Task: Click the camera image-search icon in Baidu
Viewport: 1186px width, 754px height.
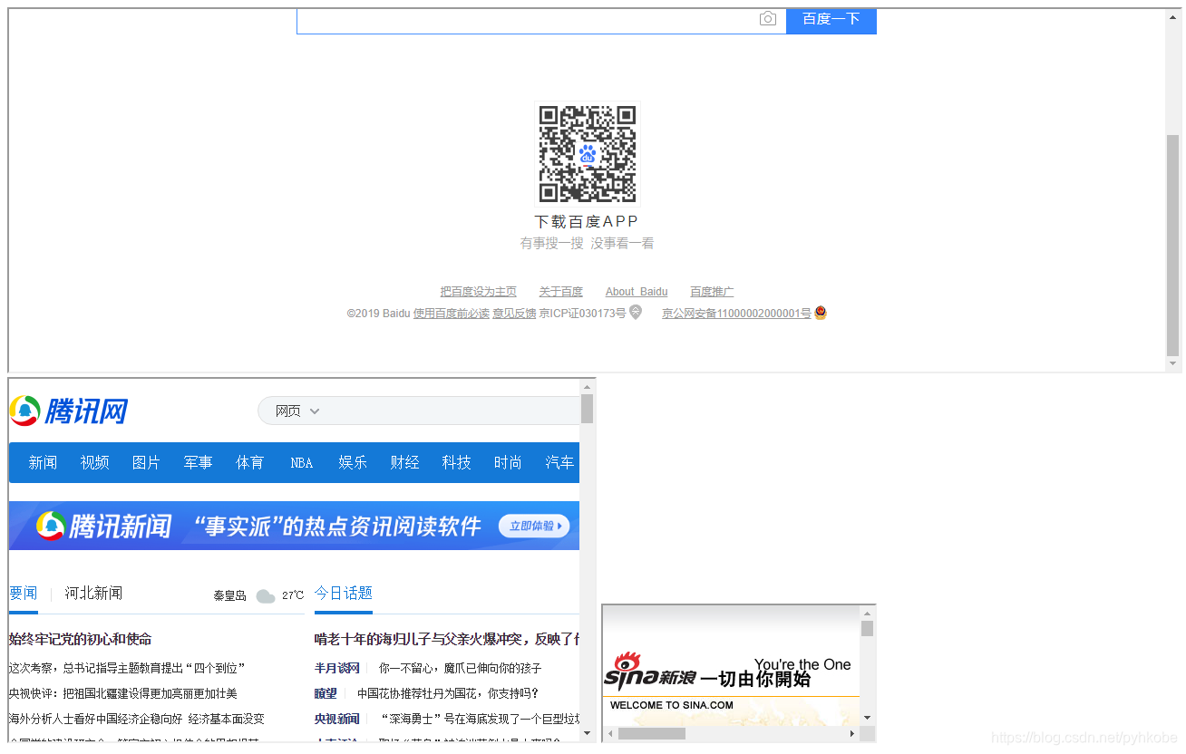Action: click(768, 19)
